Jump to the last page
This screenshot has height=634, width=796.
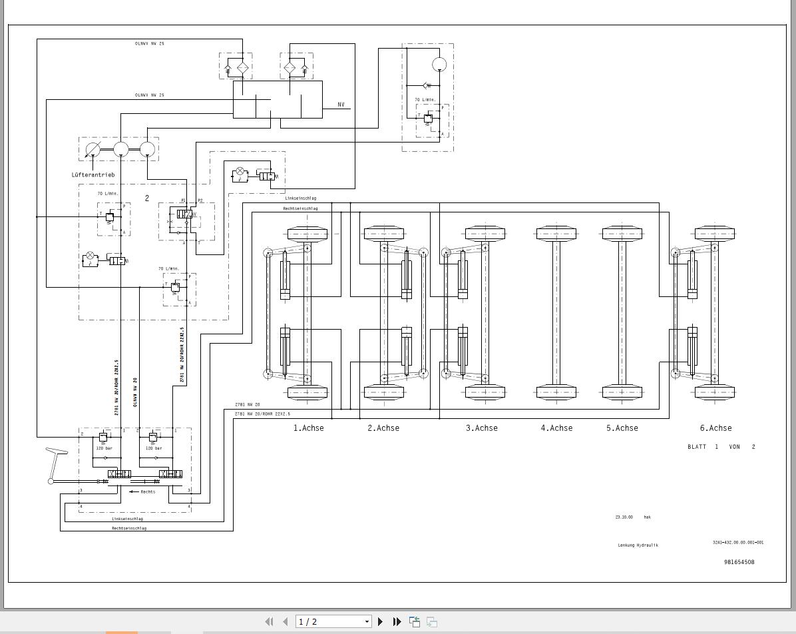(397, 621)
